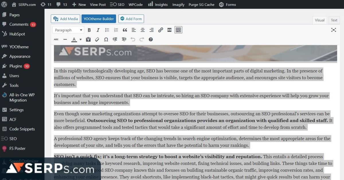
Task: Align text right
Action: pos(152,30)
